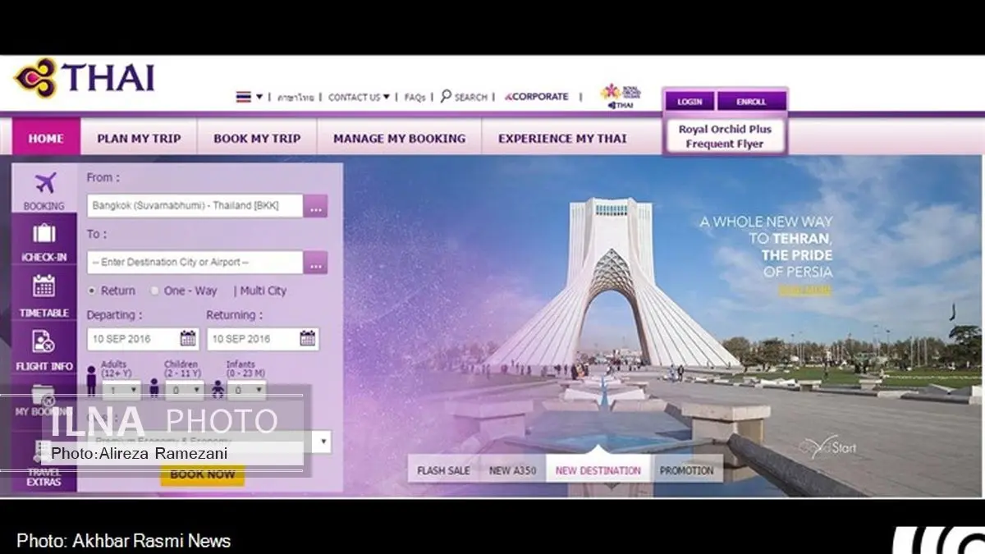This screenshot has width=985, height=554.
Task: Click the yellow Tehran banner button
Action: (x=805, y=291)
